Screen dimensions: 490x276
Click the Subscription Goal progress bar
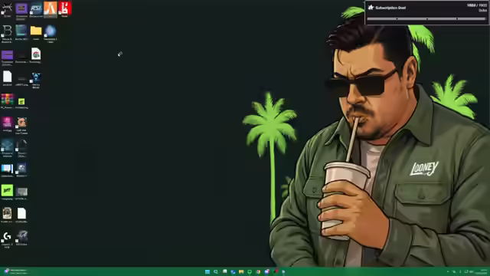[427, 18]
